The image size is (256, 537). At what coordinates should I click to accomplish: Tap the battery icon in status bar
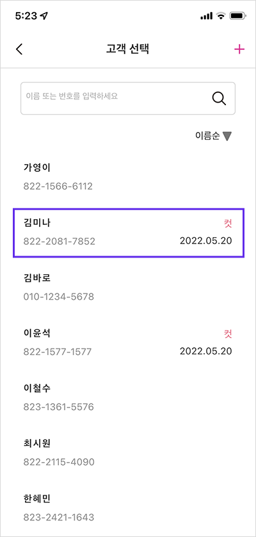click(x=237, y=16)
